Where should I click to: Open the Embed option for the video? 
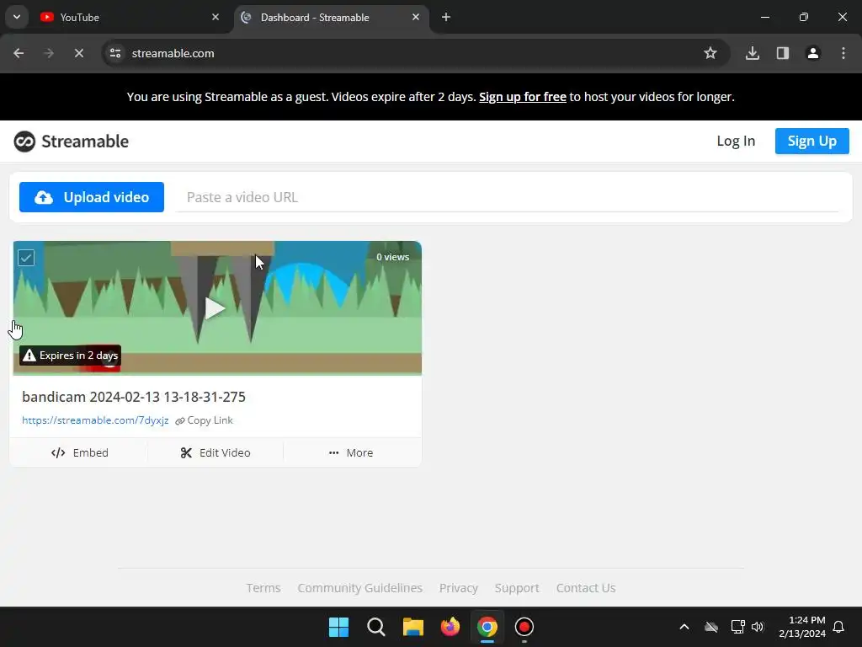click(79, 452)
